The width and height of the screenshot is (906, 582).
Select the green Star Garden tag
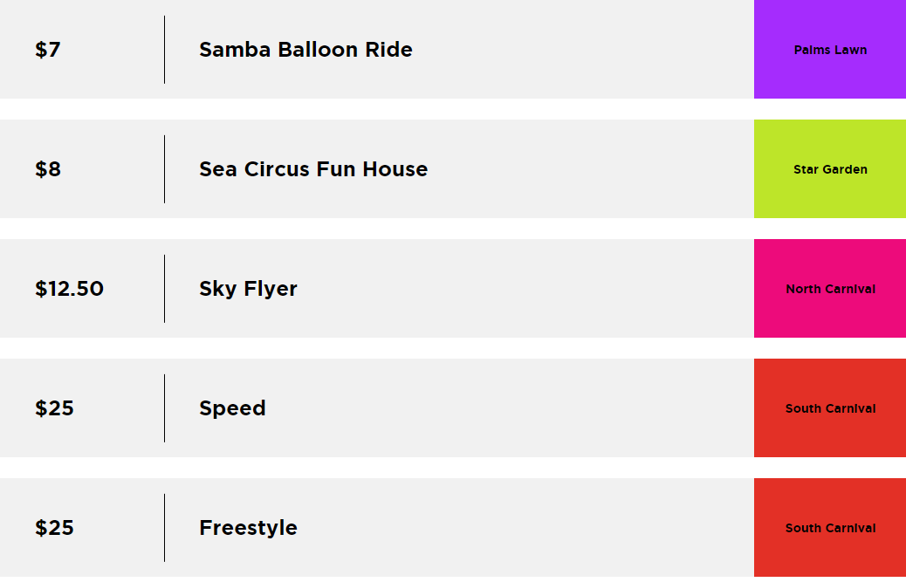click(x=830, y=169)
